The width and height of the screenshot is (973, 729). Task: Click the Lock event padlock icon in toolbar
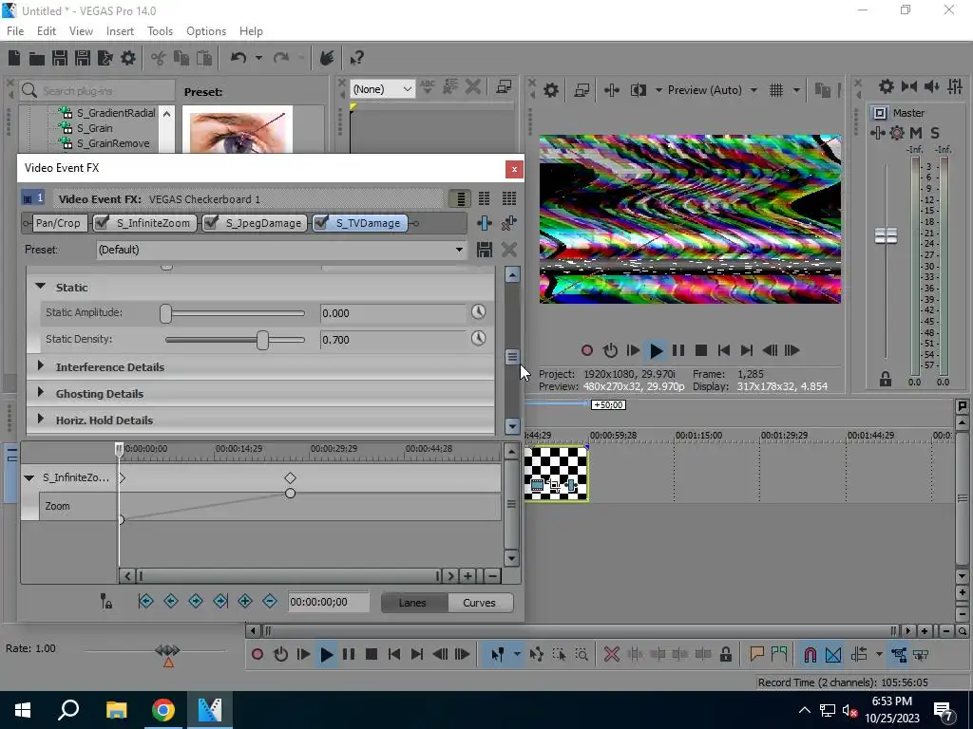tap(725, 655)
